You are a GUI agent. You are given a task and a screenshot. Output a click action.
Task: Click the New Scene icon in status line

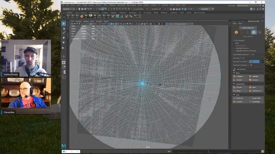coord(79,9)
